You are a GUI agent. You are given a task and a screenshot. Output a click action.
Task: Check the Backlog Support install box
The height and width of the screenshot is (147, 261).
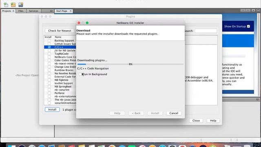(49, 40)
